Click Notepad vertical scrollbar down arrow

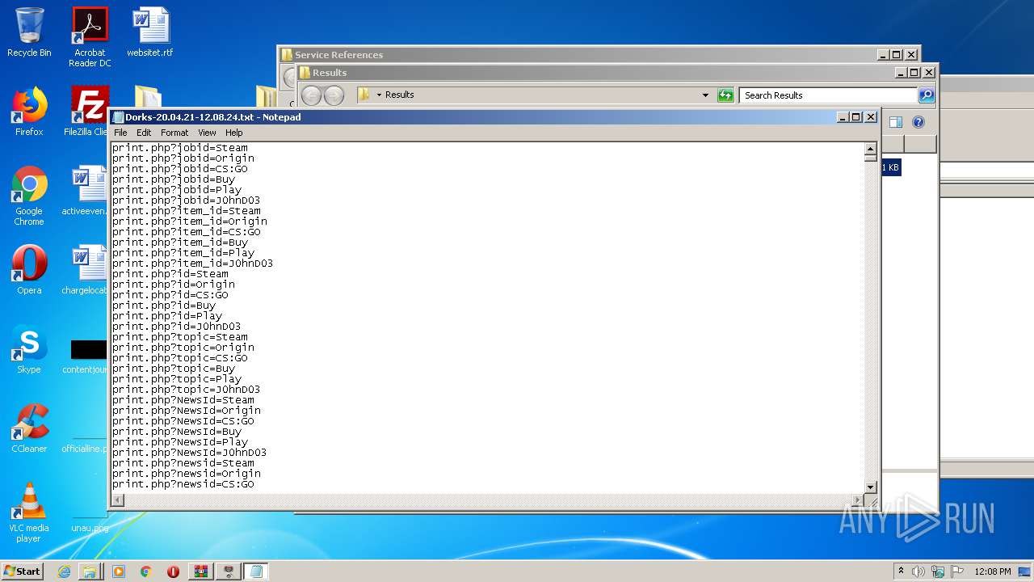pos(871,487)
